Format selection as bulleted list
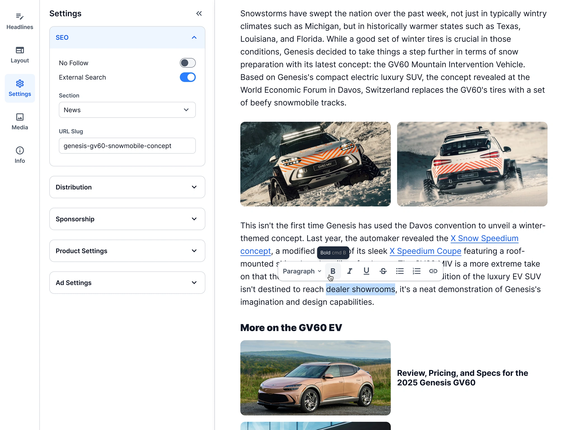 tap(400, 271)
